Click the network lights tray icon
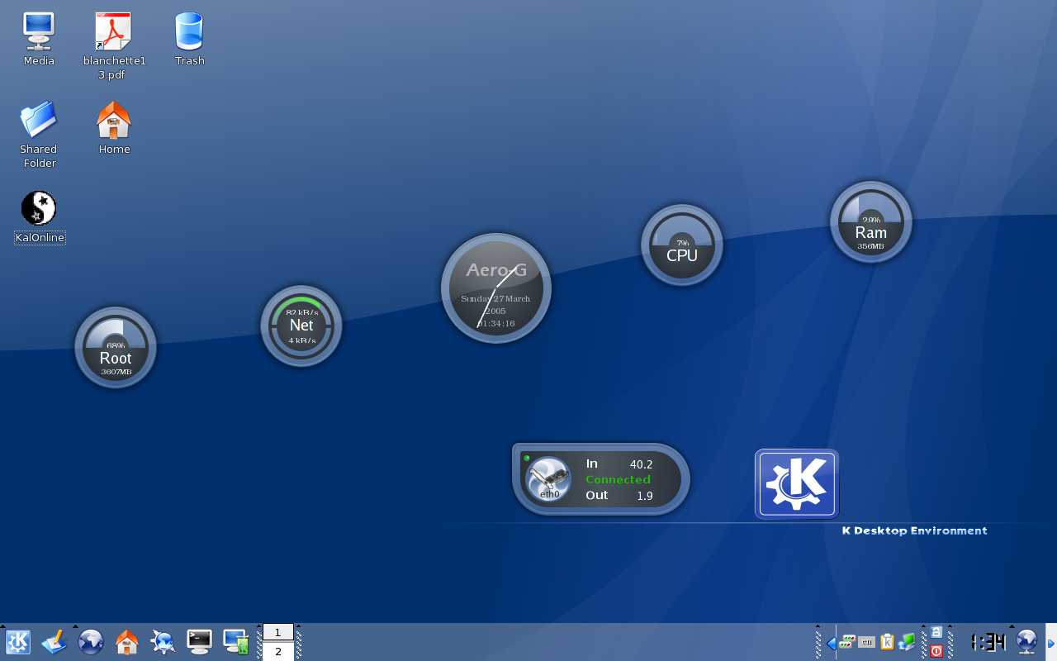 pos(847,642)
